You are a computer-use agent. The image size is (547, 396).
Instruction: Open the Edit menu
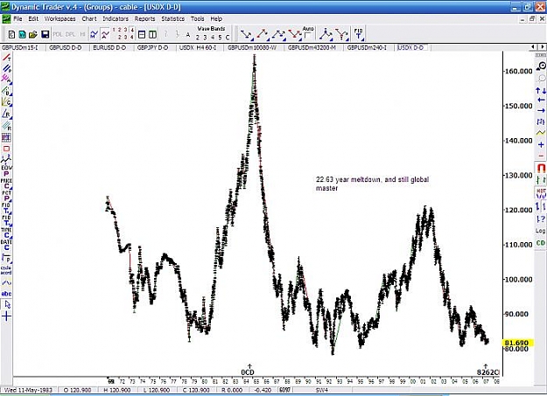(x=33, y=19)
